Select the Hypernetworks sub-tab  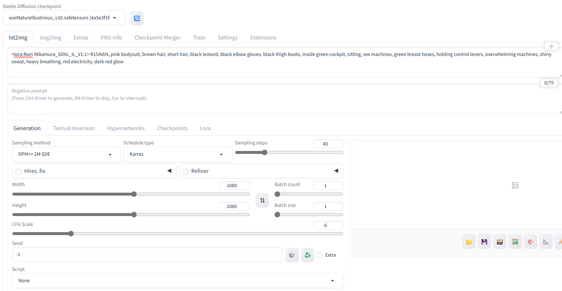[x=126, y=128]
